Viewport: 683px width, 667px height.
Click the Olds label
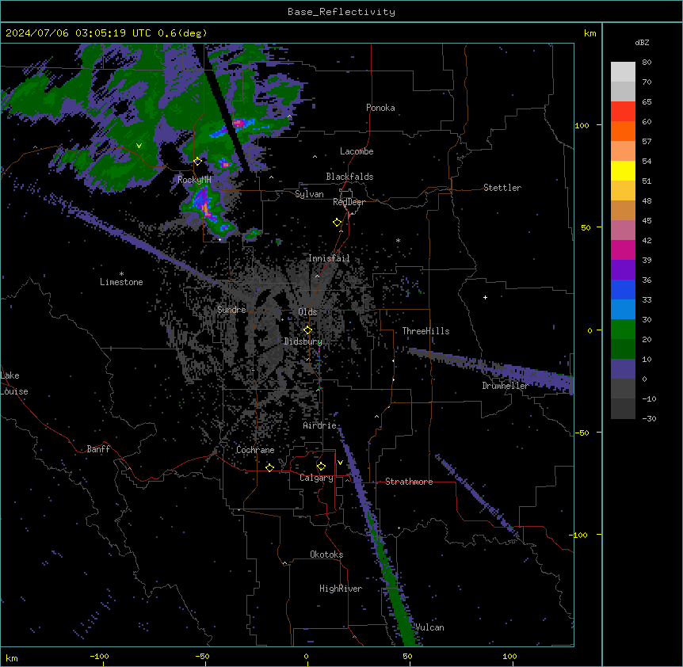tap(307, 312)
